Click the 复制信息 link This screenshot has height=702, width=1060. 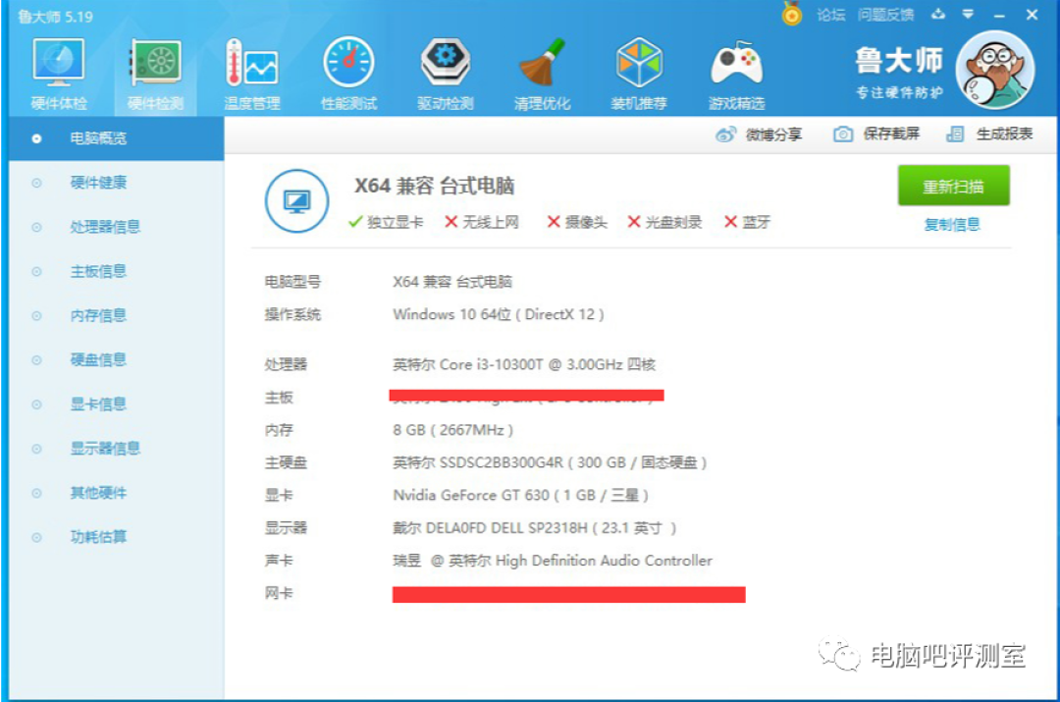[x=952, y=225]
